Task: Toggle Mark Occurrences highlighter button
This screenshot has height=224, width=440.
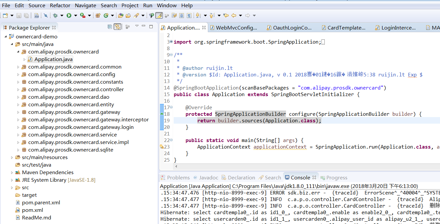Action: click(x=159, y=15)
